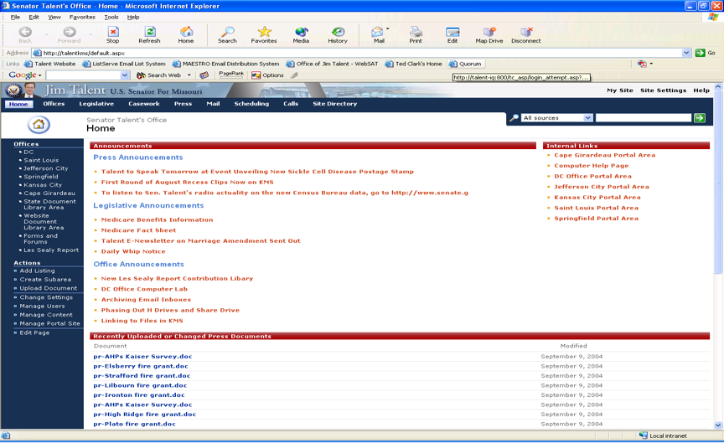Screen dimensions: 724x443
Task: Click the green search arrow button
Action: [x=700, y=118]
